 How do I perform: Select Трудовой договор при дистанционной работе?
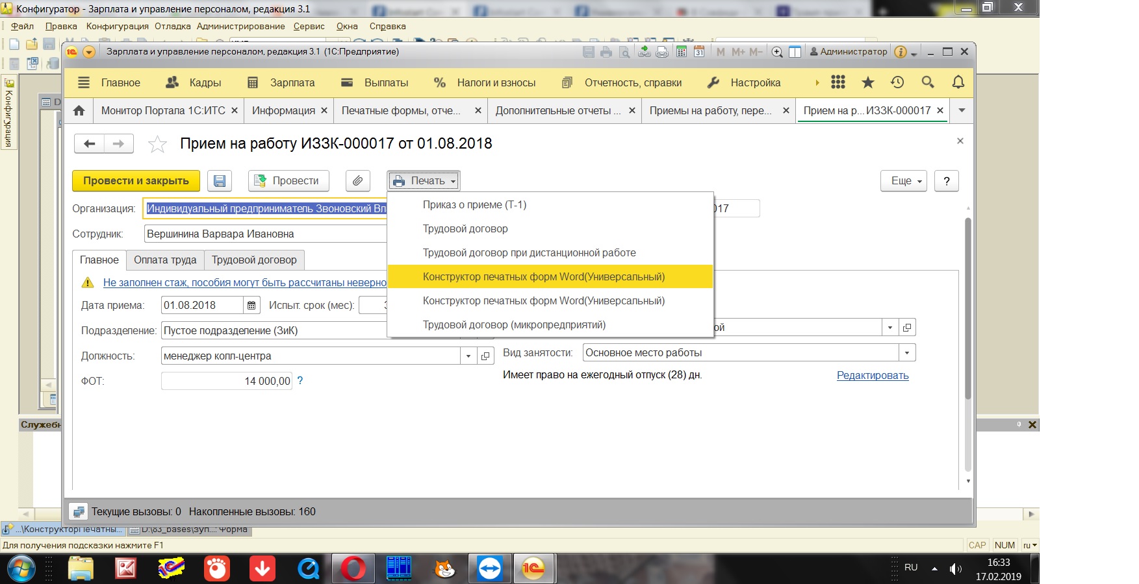[550, 252]
